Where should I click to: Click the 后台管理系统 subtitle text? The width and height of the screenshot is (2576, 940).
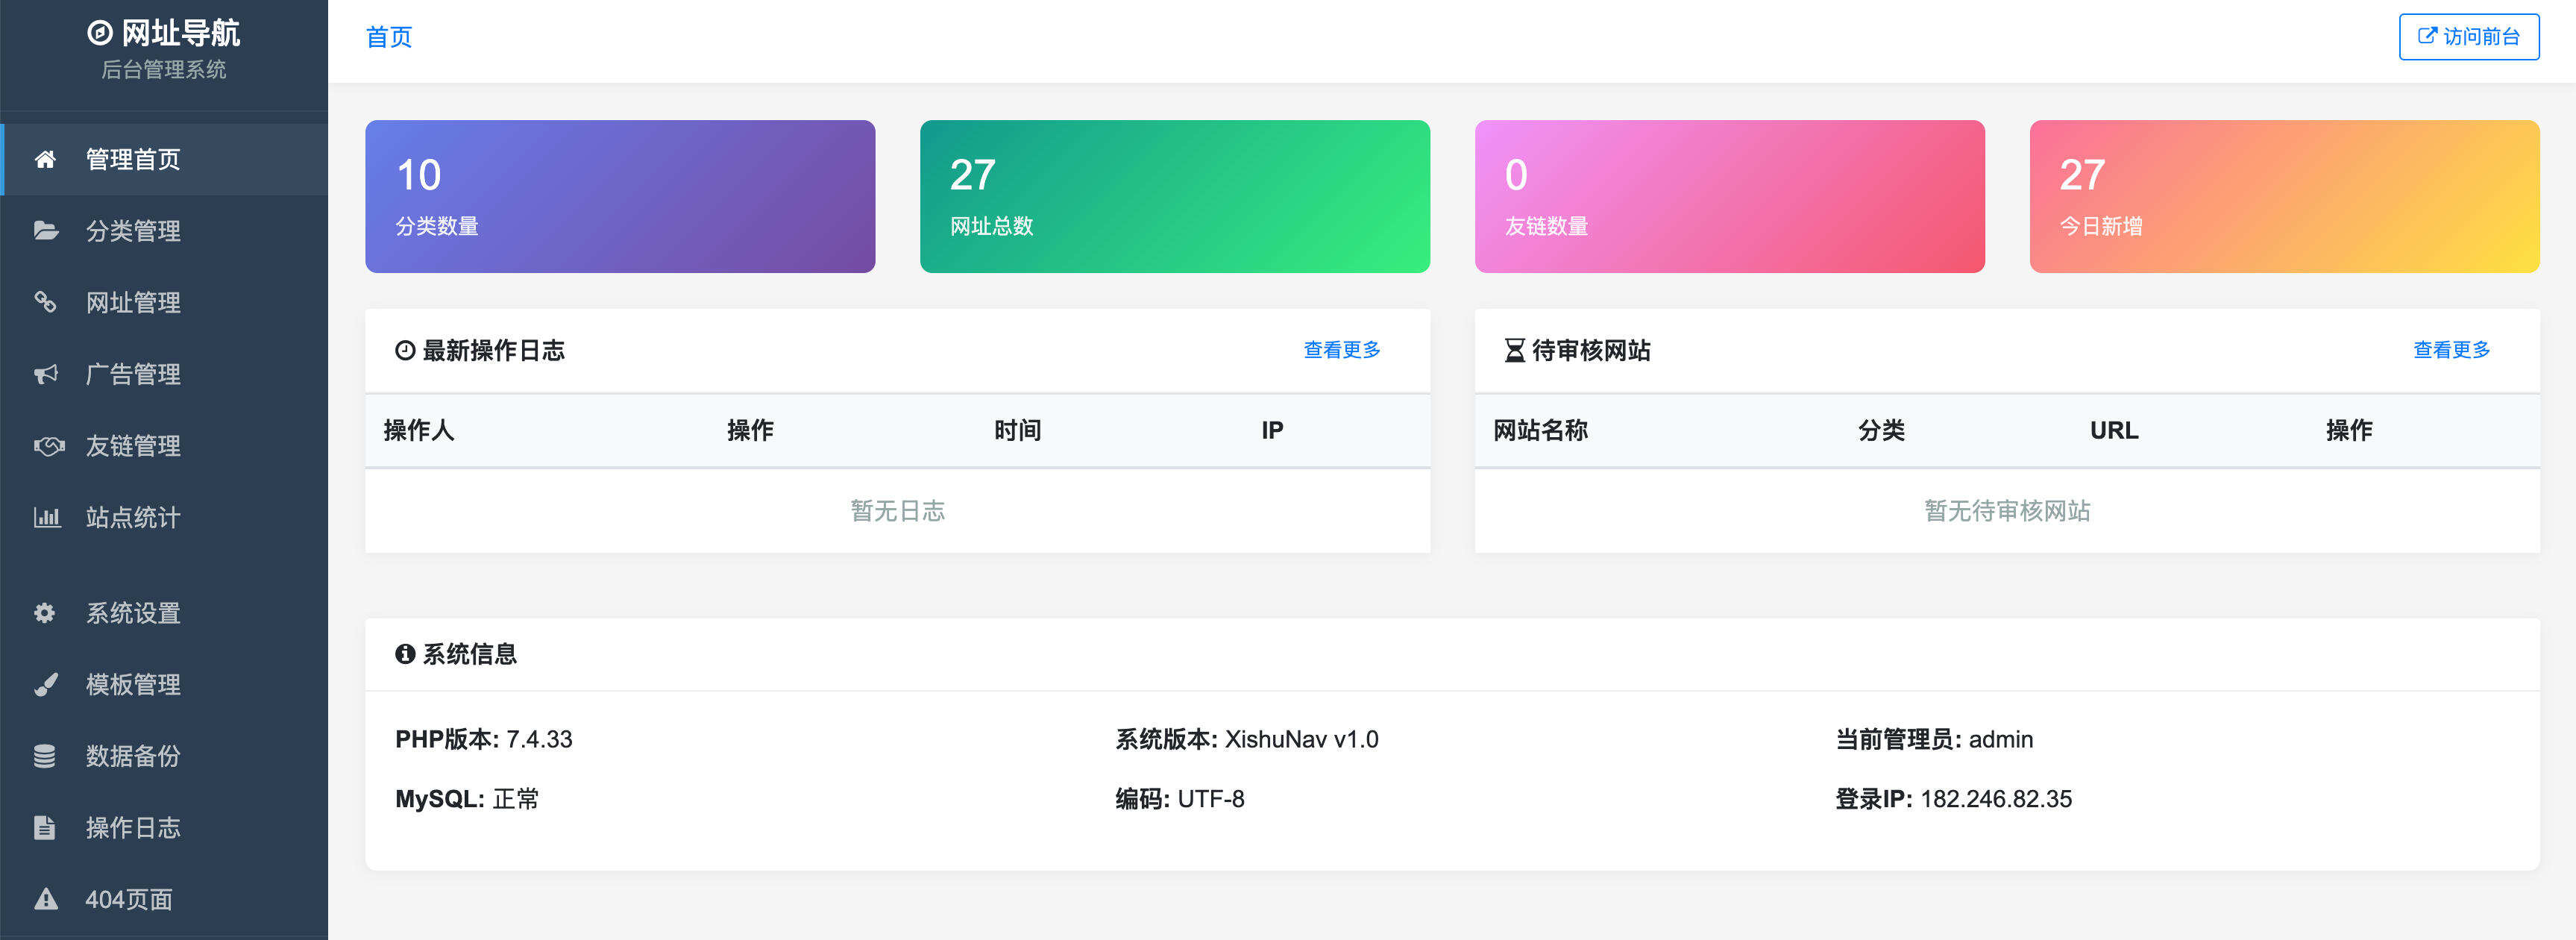(x=164, y=70)
